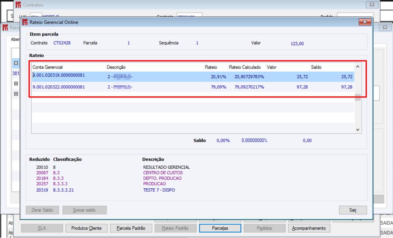The image size is (393, 238).
Task: Open the Parcelas button
Action: [220, 228]
